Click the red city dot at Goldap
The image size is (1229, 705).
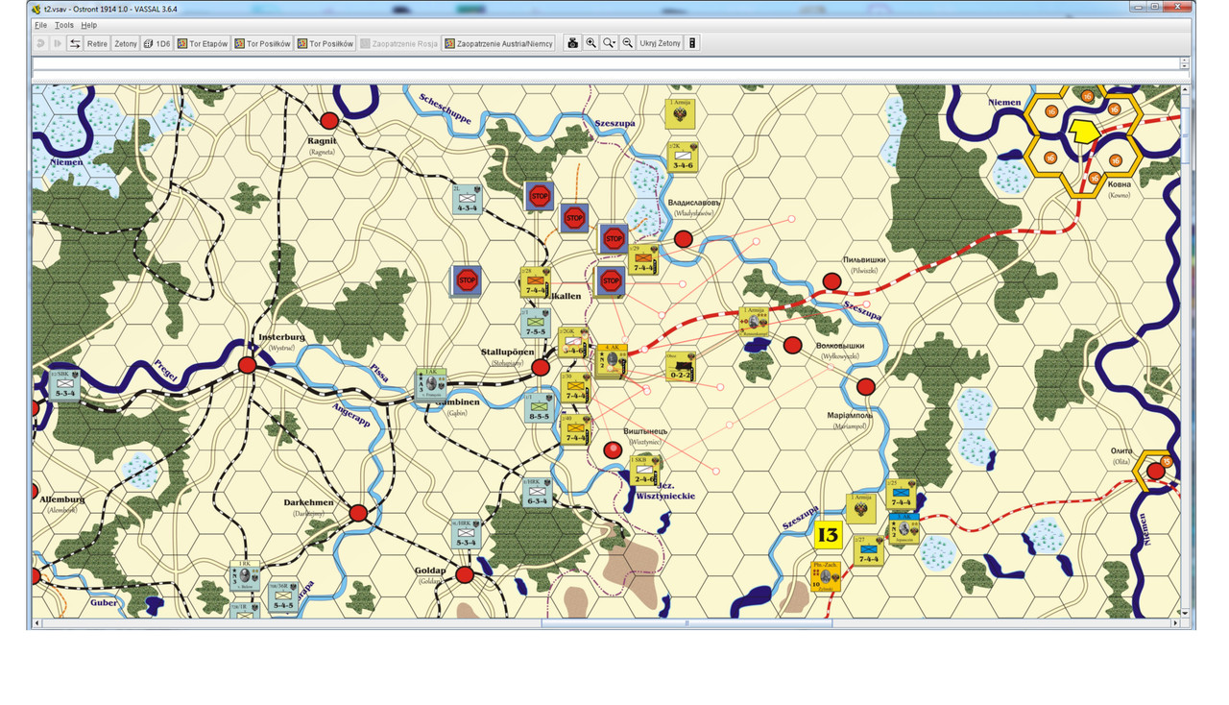[x=465, y=574]
